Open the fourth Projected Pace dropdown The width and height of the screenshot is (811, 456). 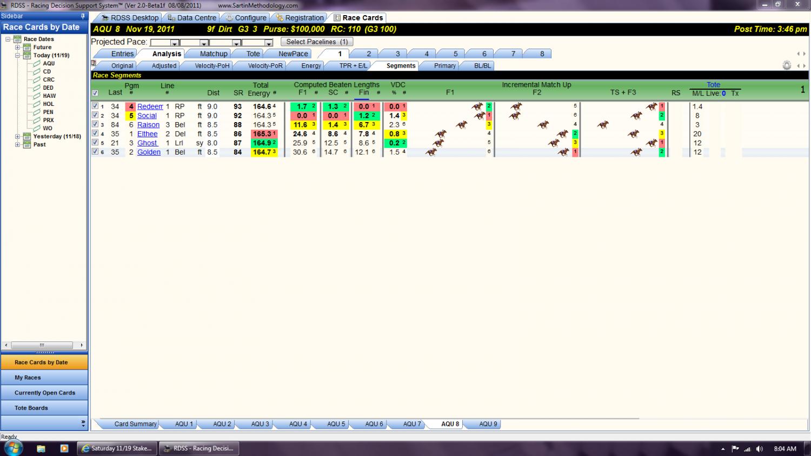coord(269,43)
